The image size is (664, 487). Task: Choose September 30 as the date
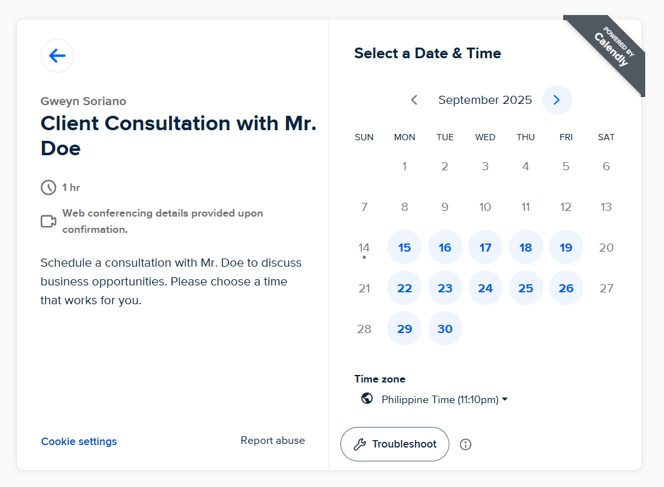click(x=445, y=329)
